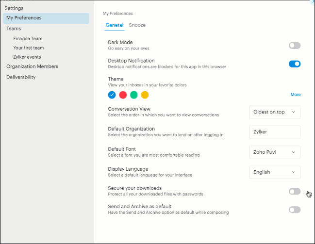Open more theme colors via More
This screenshot has width=315, height=244.
(296, 95)
